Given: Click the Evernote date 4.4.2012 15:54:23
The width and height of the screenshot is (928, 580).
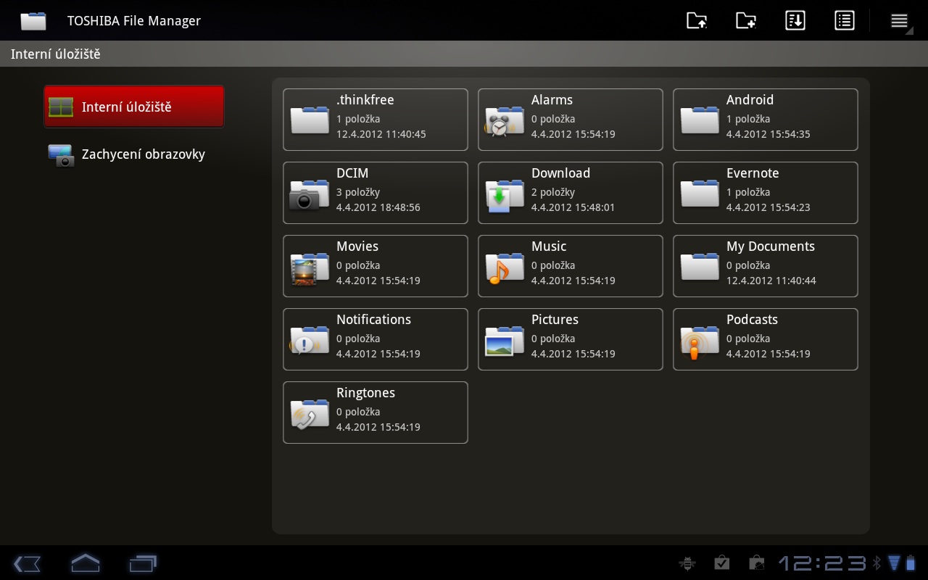Looking at the screenshot, I should pos(768,207).
